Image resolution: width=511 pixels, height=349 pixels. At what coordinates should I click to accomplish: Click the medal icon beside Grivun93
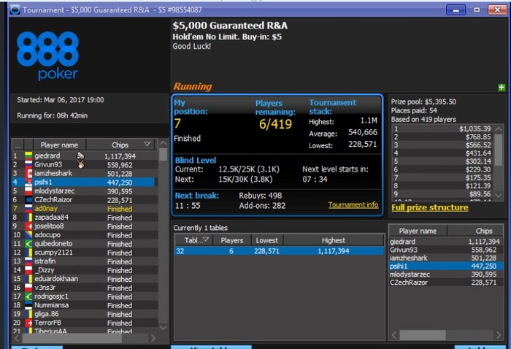click(80, 164)
